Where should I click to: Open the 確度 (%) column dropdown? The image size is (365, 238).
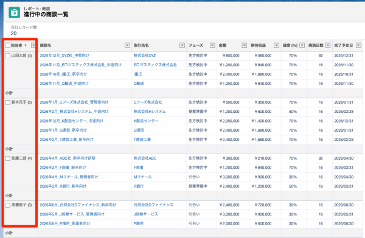click(302, 46)
